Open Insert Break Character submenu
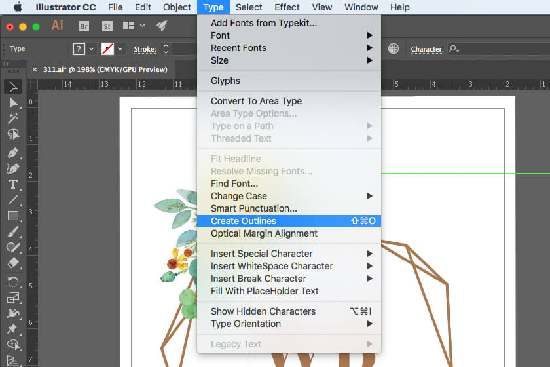The width and height of the screenshot is (550, 367). [289, 279]
